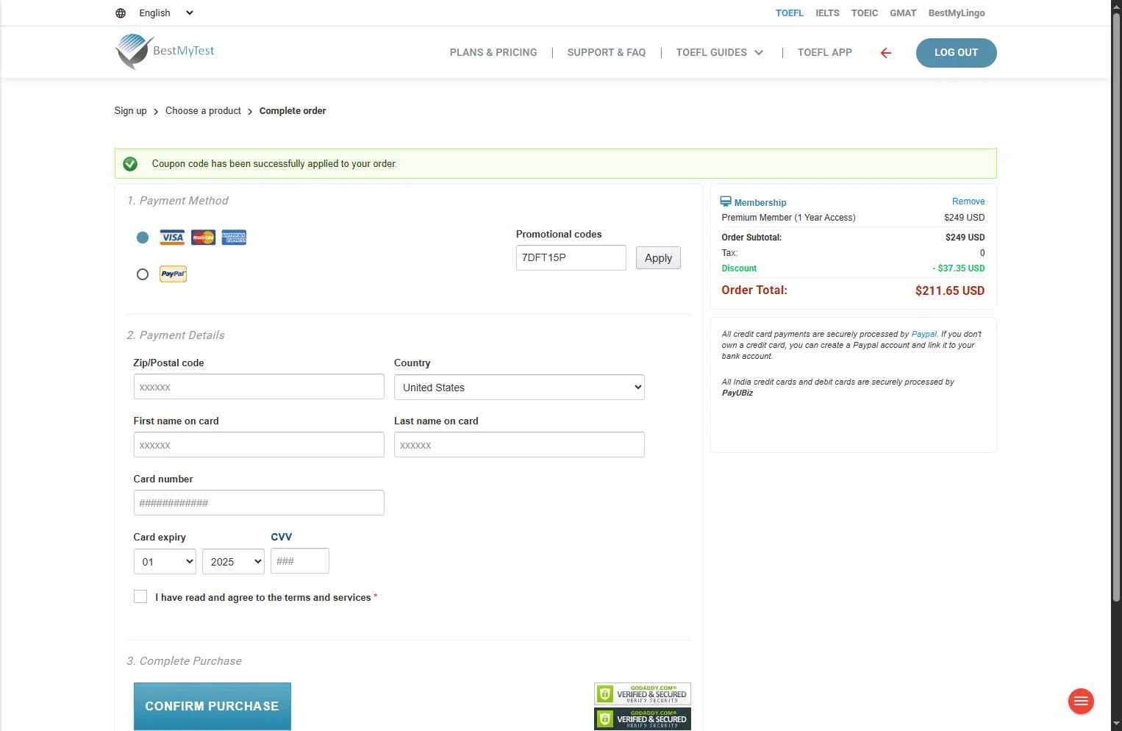Click the Log Out button

coord(957,53)
